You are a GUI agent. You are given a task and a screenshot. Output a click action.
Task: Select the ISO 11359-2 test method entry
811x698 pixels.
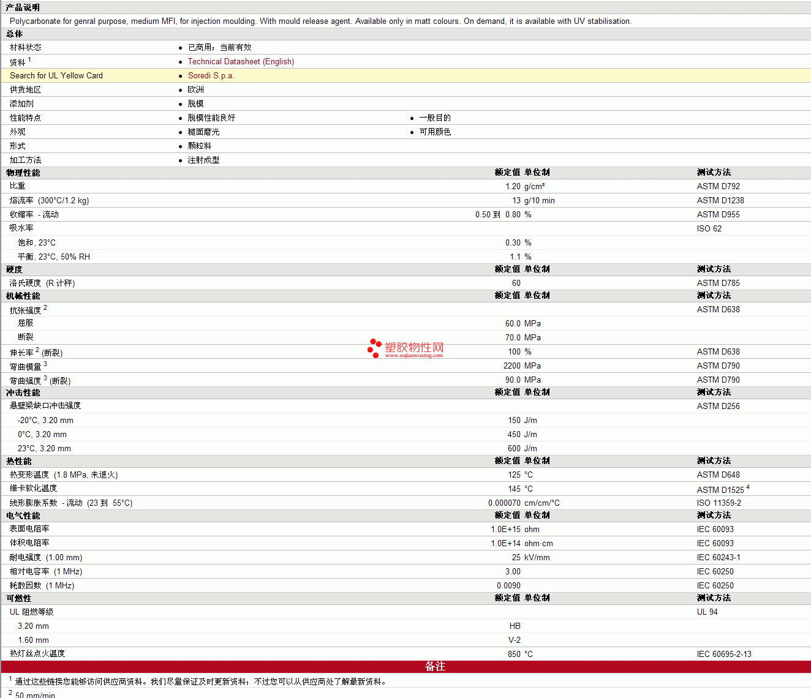(x=719, y=503)
